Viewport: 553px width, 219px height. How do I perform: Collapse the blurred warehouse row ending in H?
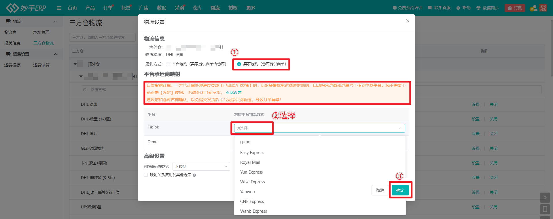(x=81, y=76)
